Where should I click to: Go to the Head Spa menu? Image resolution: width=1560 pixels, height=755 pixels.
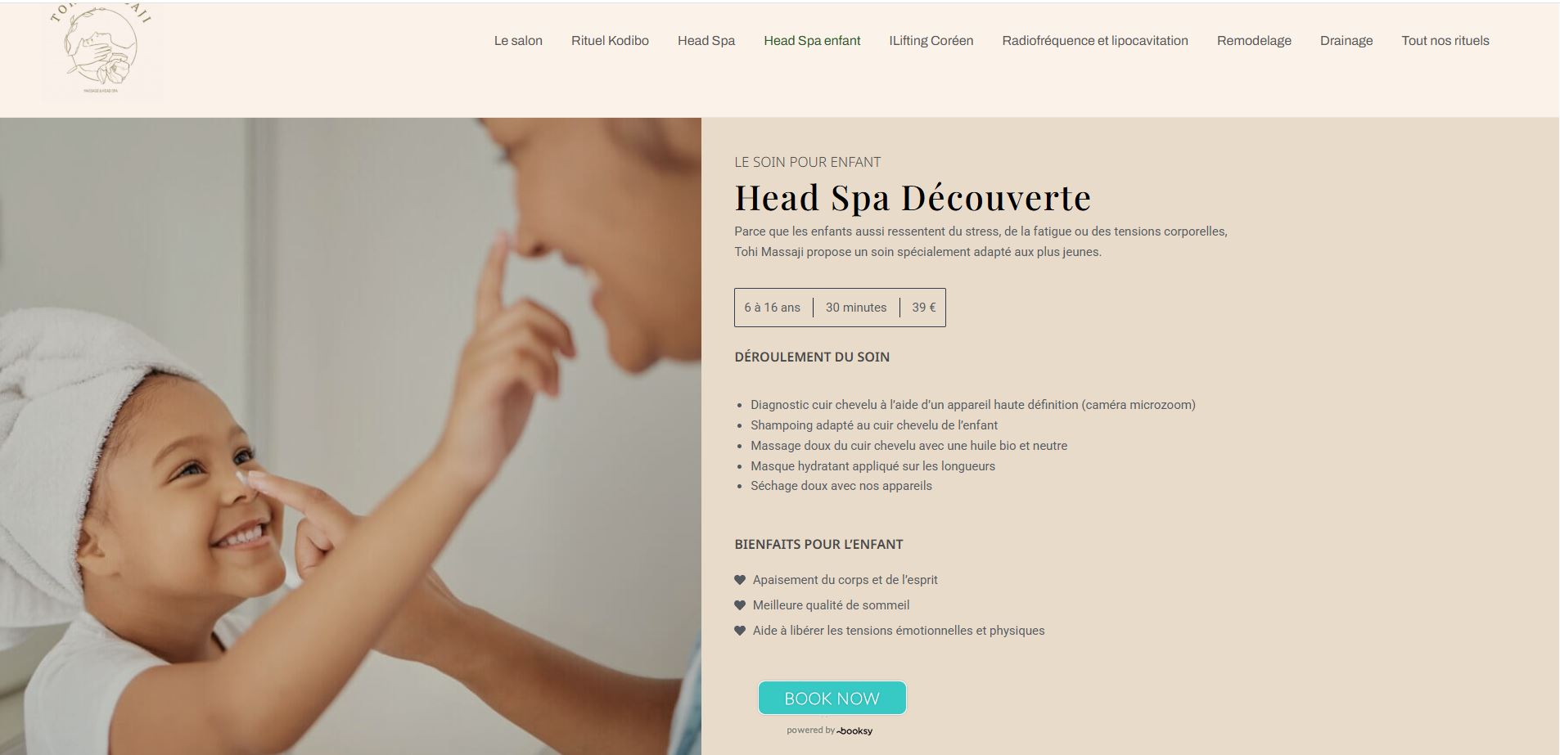[x=706, y=41]
